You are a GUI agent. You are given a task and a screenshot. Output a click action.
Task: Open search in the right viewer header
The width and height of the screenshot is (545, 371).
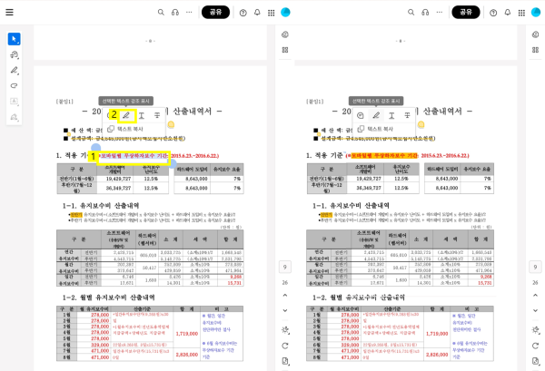tap(411, 13)
